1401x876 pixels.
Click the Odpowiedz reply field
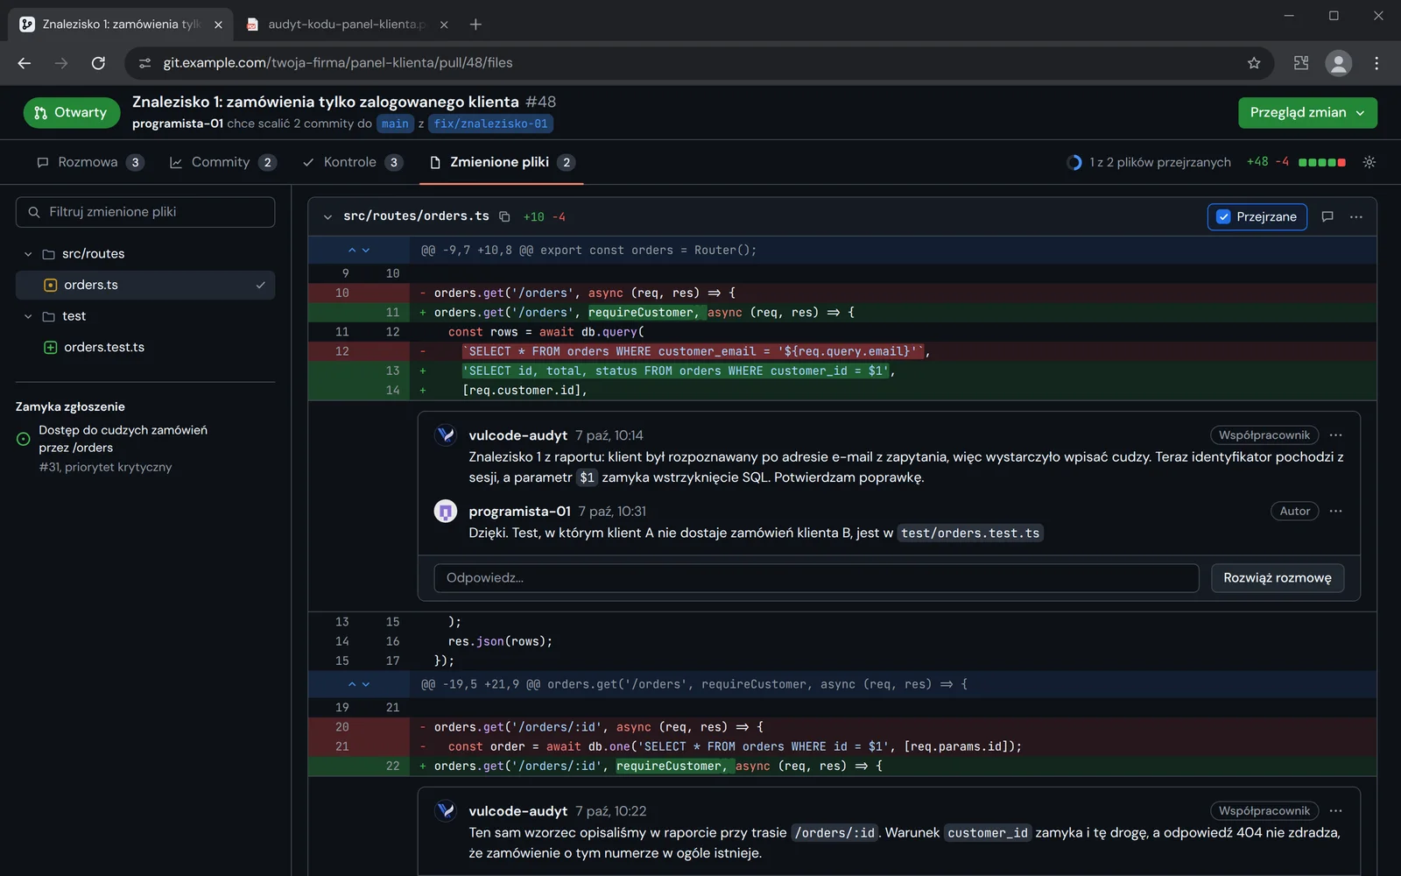[816, 578]
